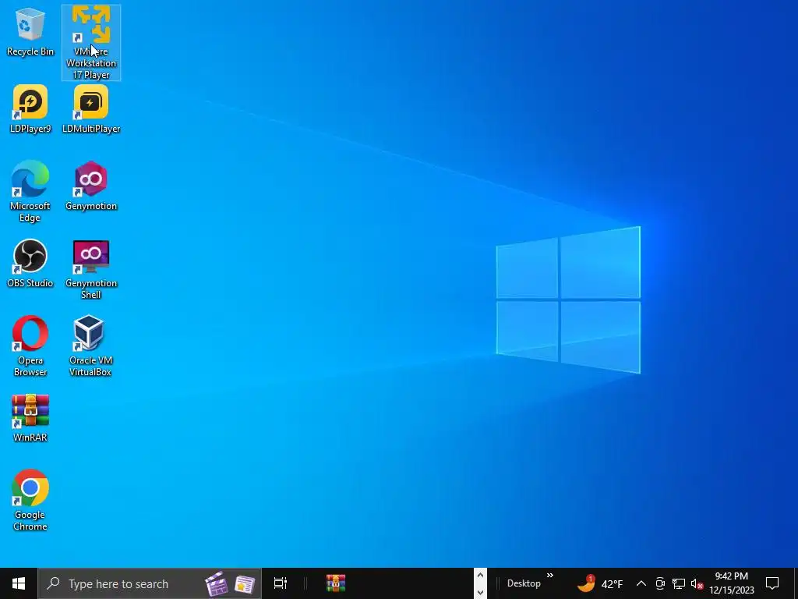Click the Desktop toolbar label on the taskbar
Screen dimensions: 798x599
(x=524, y=583)
